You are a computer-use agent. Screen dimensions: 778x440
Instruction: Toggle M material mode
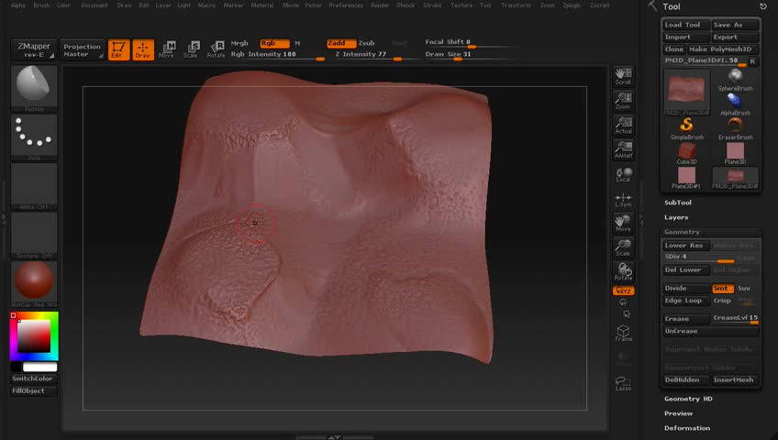[x=297, y=43]
